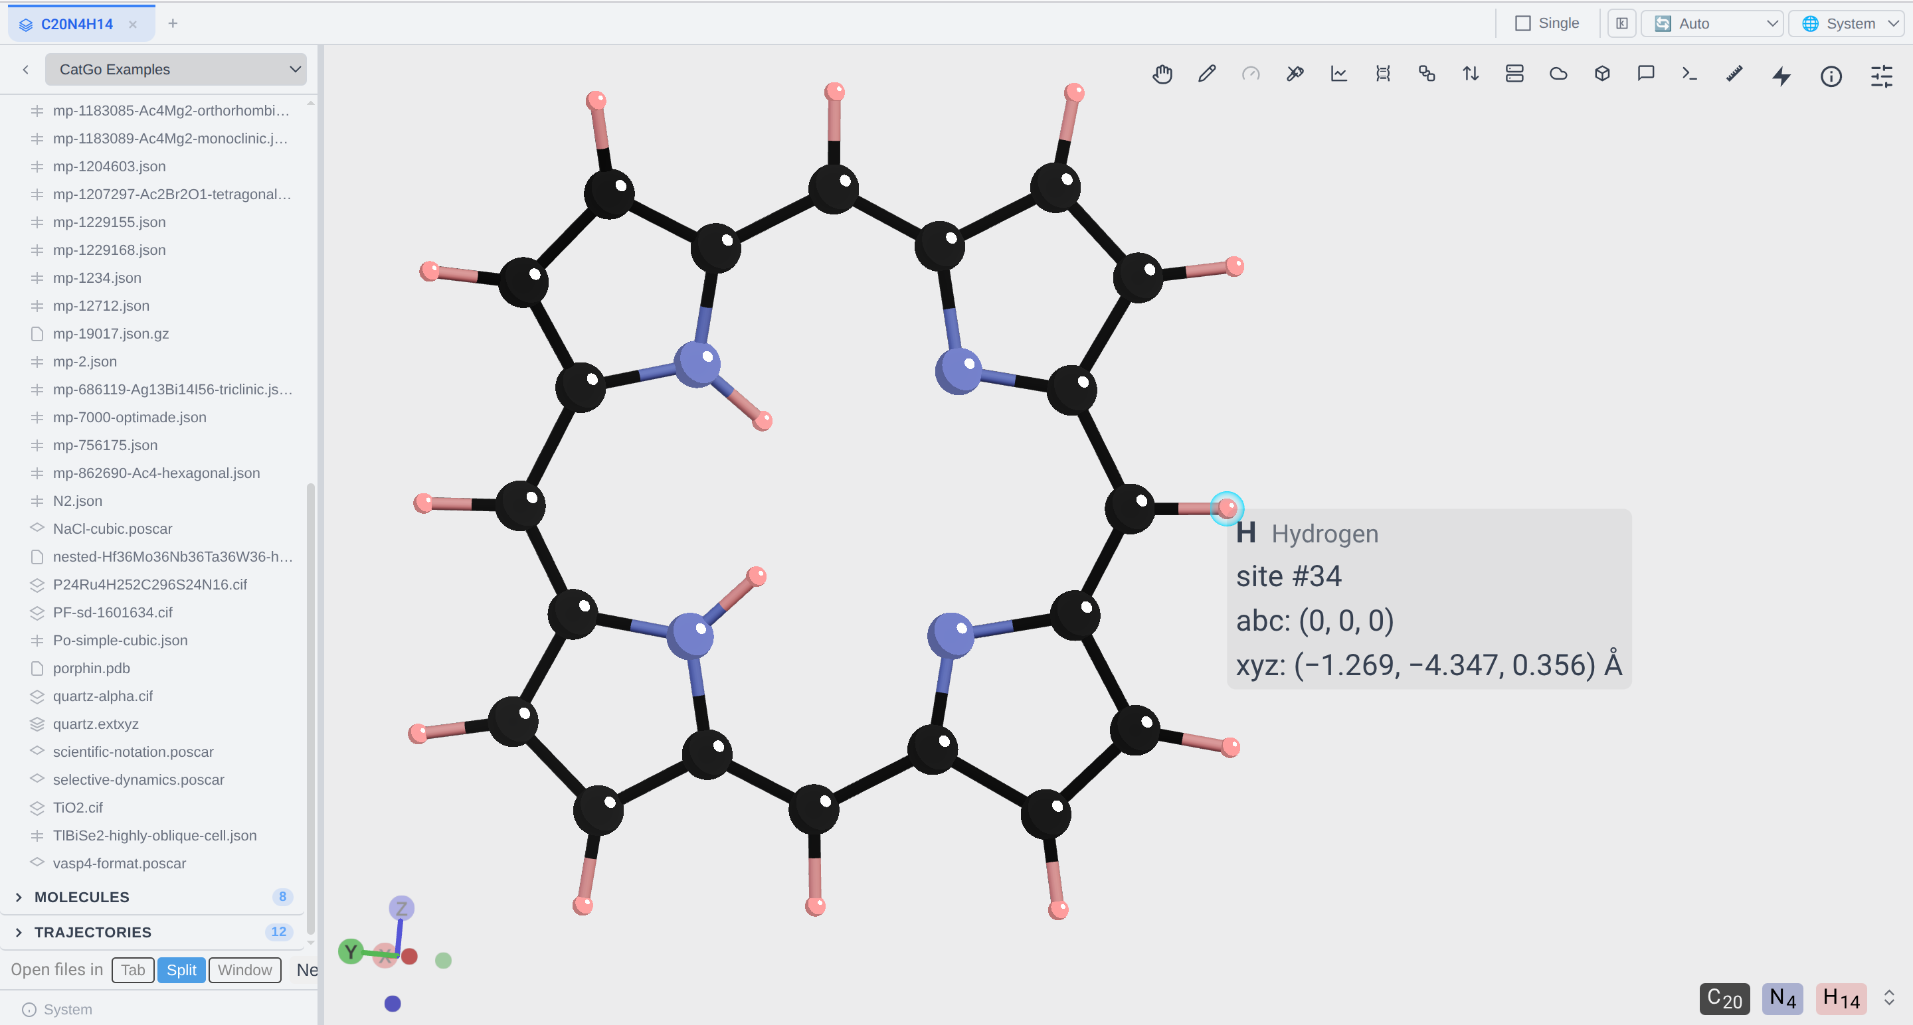Open PF-sd-1601634.cif file
The height and width of the screenshot is (1025, 1913).
coord(112,612)
